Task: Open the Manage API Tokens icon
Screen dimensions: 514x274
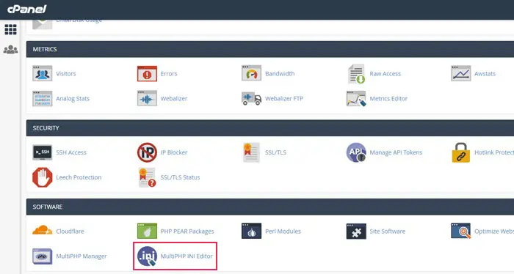Action: tap(356, 152)
